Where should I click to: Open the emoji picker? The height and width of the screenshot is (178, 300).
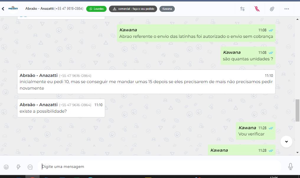pyautogui.click(x=6, y=167)
